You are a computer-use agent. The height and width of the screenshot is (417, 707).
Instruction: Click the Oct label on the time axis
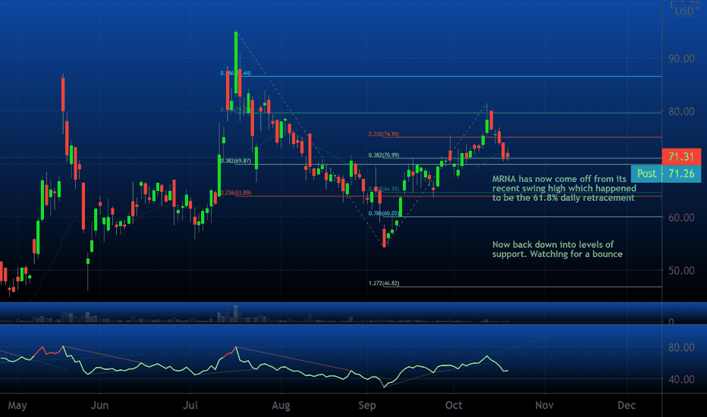click(454, 406)
